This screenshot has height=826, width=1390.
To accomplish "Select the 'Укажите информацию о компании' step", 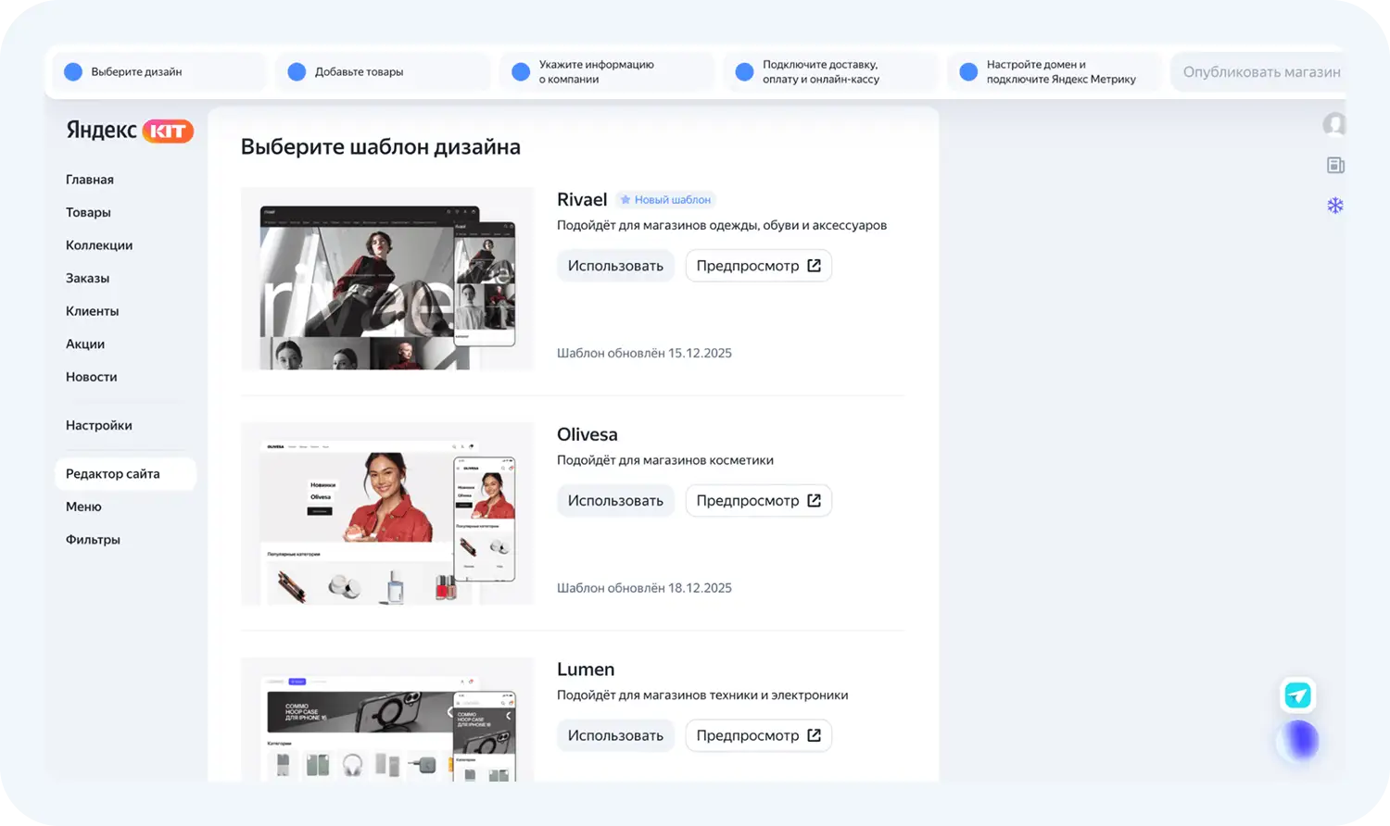I will point(596,72).
